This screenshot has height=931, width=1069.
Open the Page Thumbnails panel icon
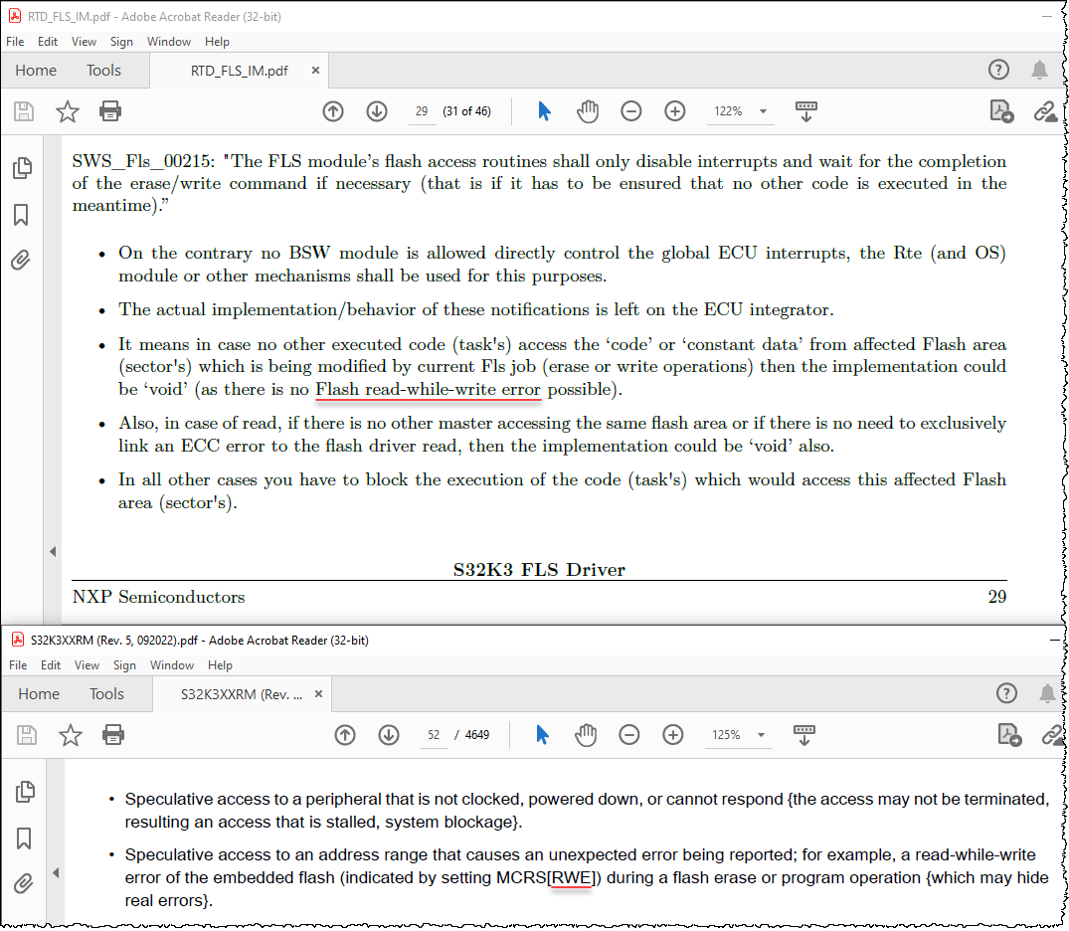pyautogui.click(x=22, y=168)
